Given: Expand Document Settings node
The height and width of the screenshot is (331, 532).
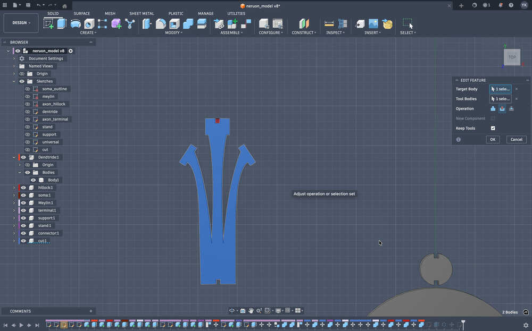Looking at the screenshot, I should pyautogui.click(x=14, y=58).
